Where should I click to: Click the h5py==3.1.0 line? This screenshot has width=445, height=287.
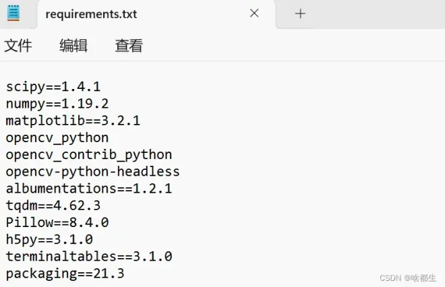click(49, 239)
